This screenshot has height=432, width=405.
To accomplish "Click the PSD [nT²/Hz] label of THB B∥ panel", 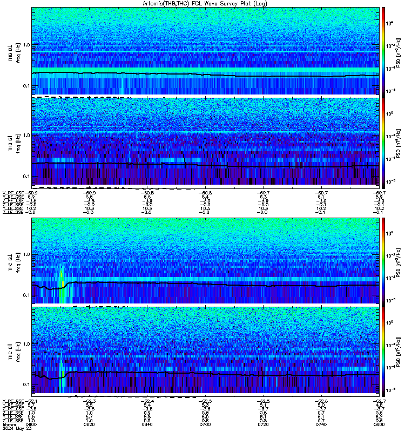I will [399, 143].
